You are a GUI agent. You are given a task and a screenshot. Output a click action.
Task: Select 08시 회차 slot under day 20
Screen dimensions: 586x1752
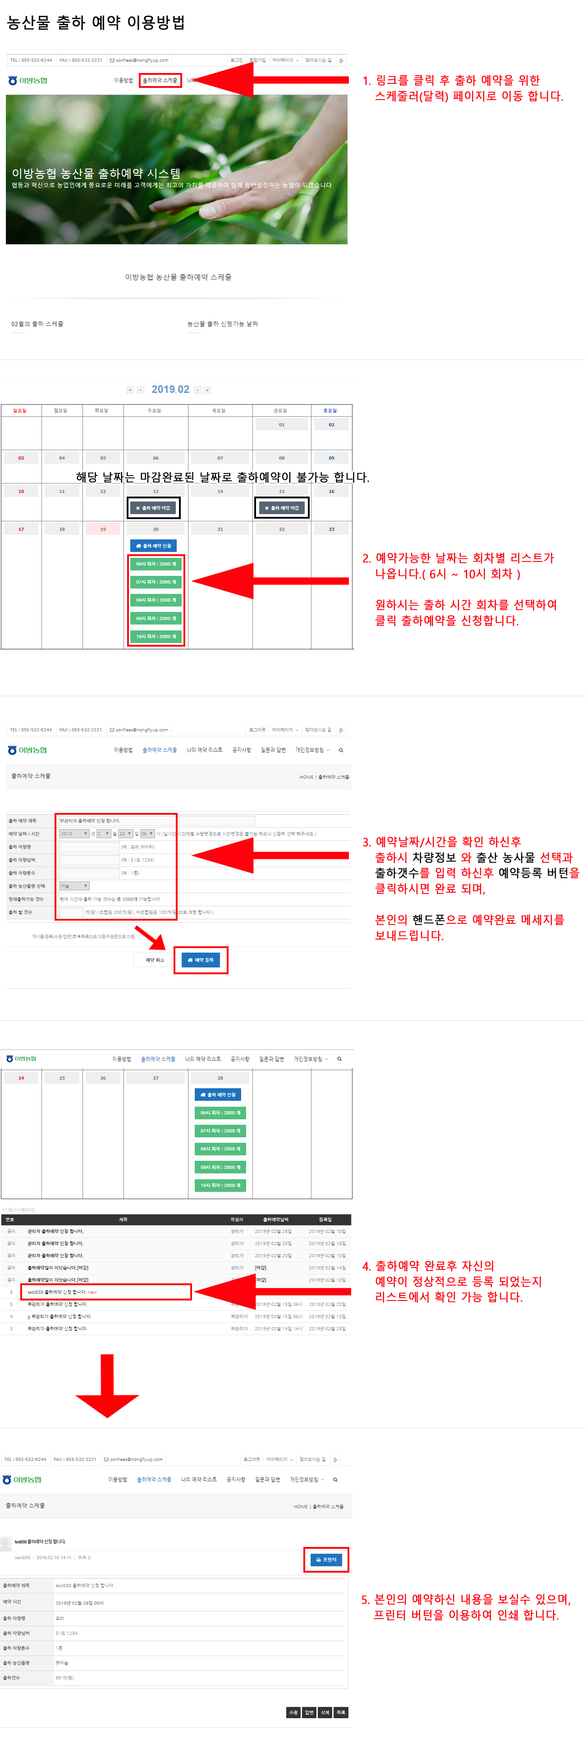(x=156, y=600)
